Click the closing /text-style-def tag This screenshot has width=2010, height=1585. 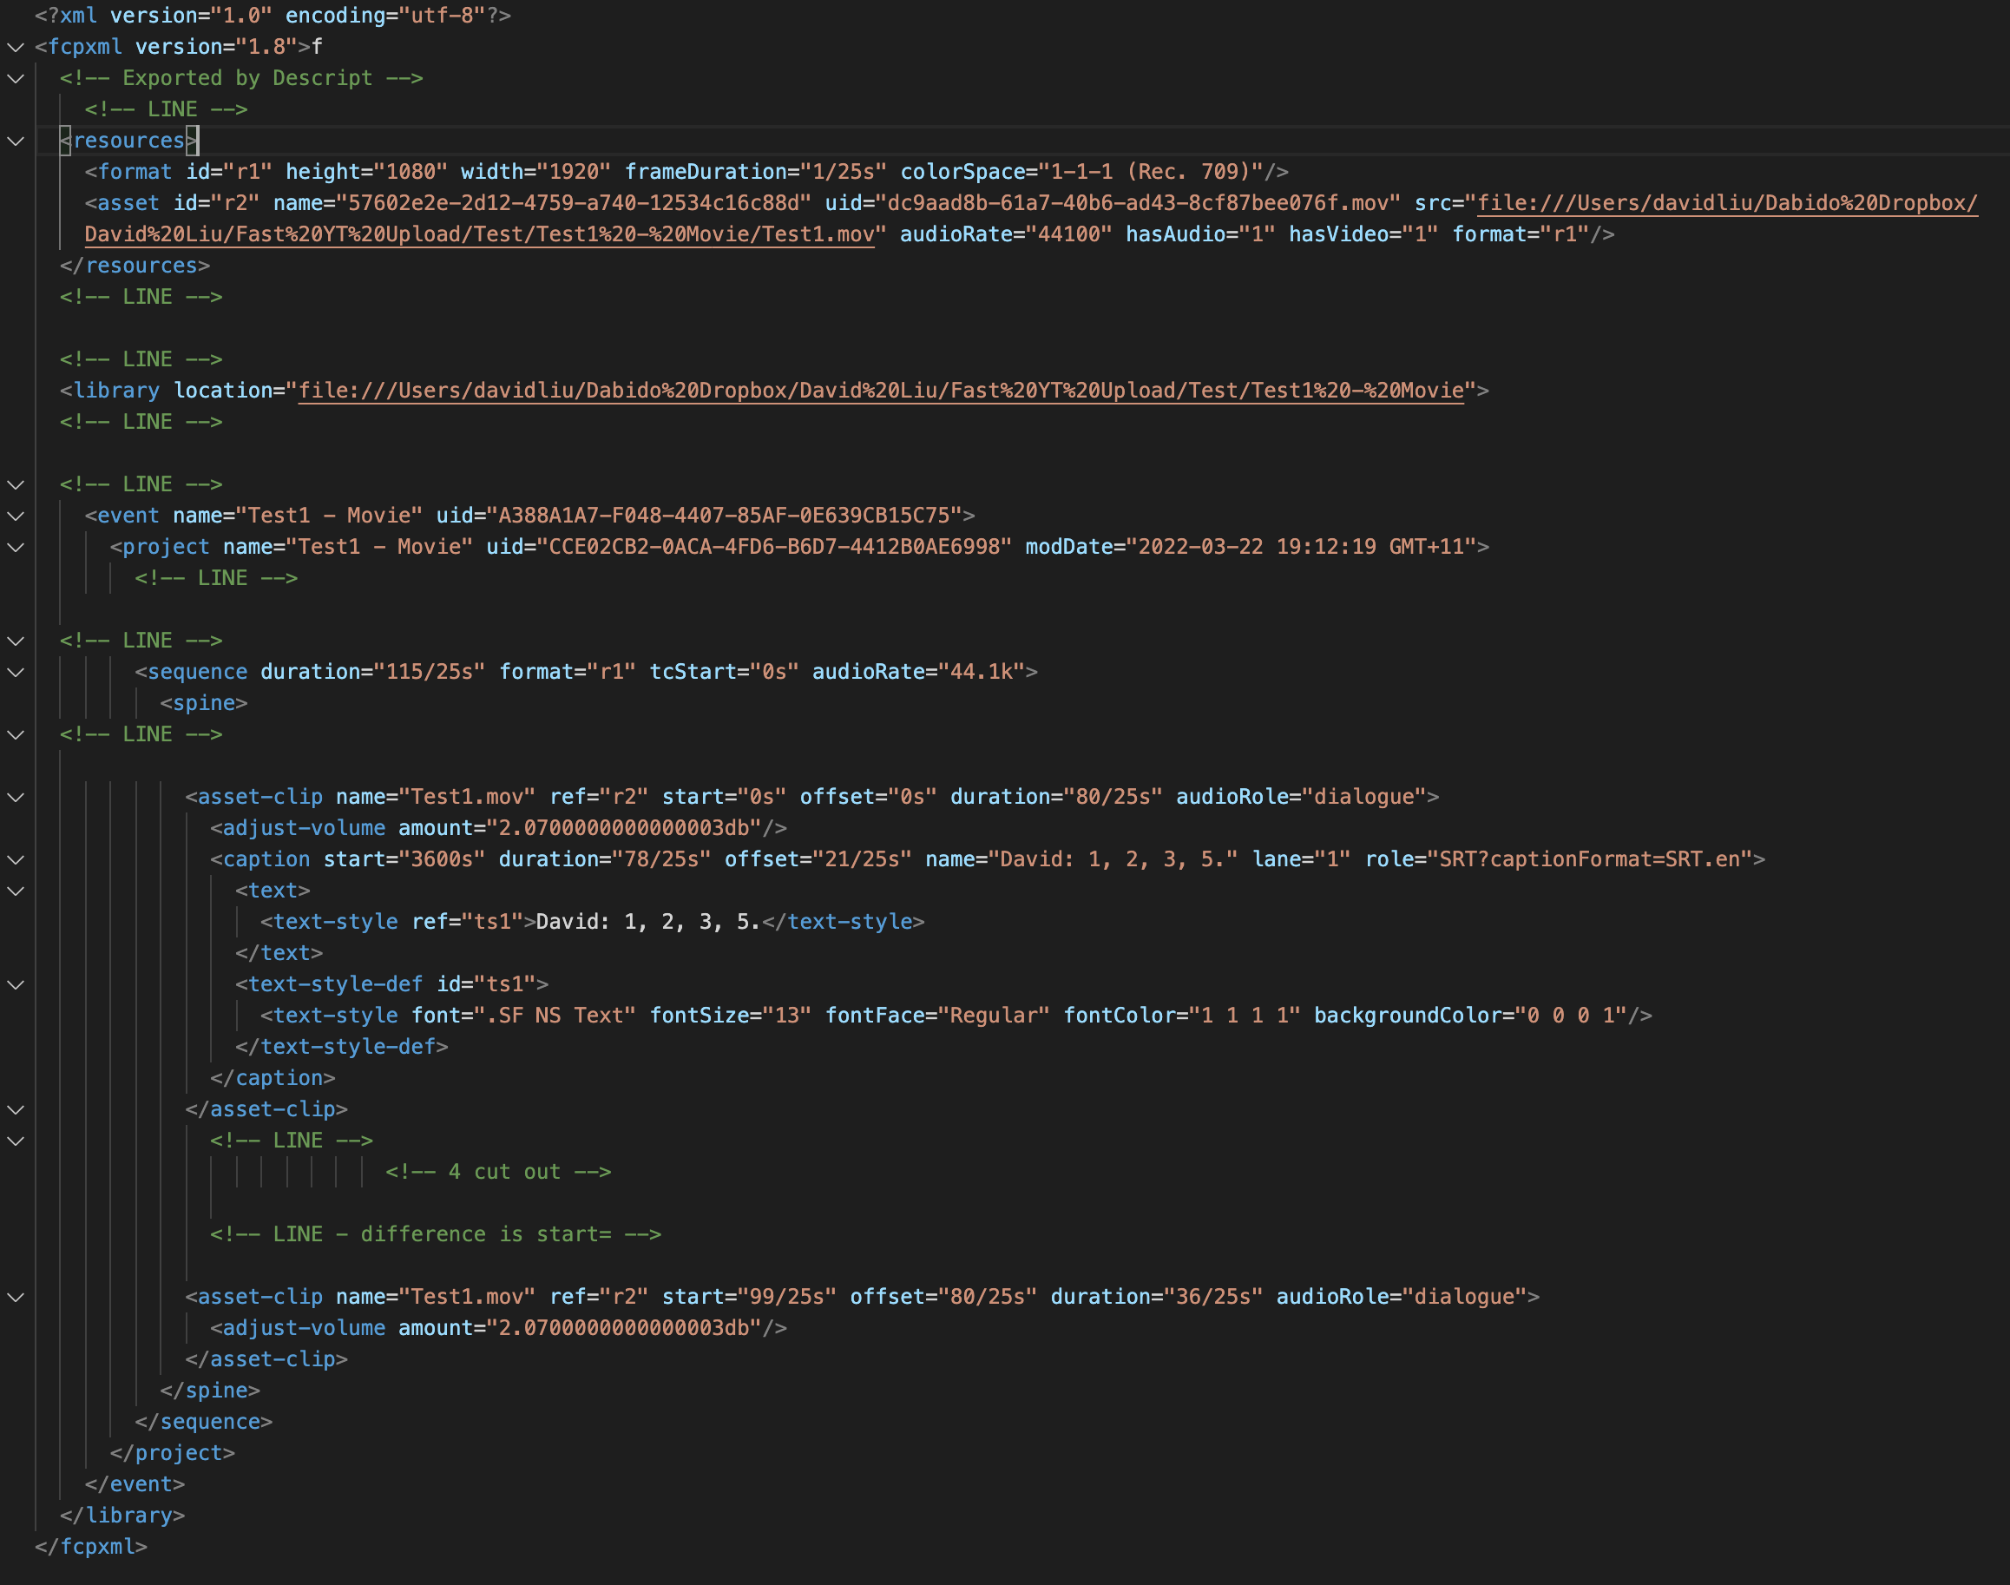coord(341,1047)
